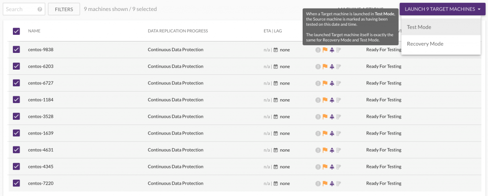Choose Test Mode from the launch menu
488x196 pixels.
[x=419, y=27]
